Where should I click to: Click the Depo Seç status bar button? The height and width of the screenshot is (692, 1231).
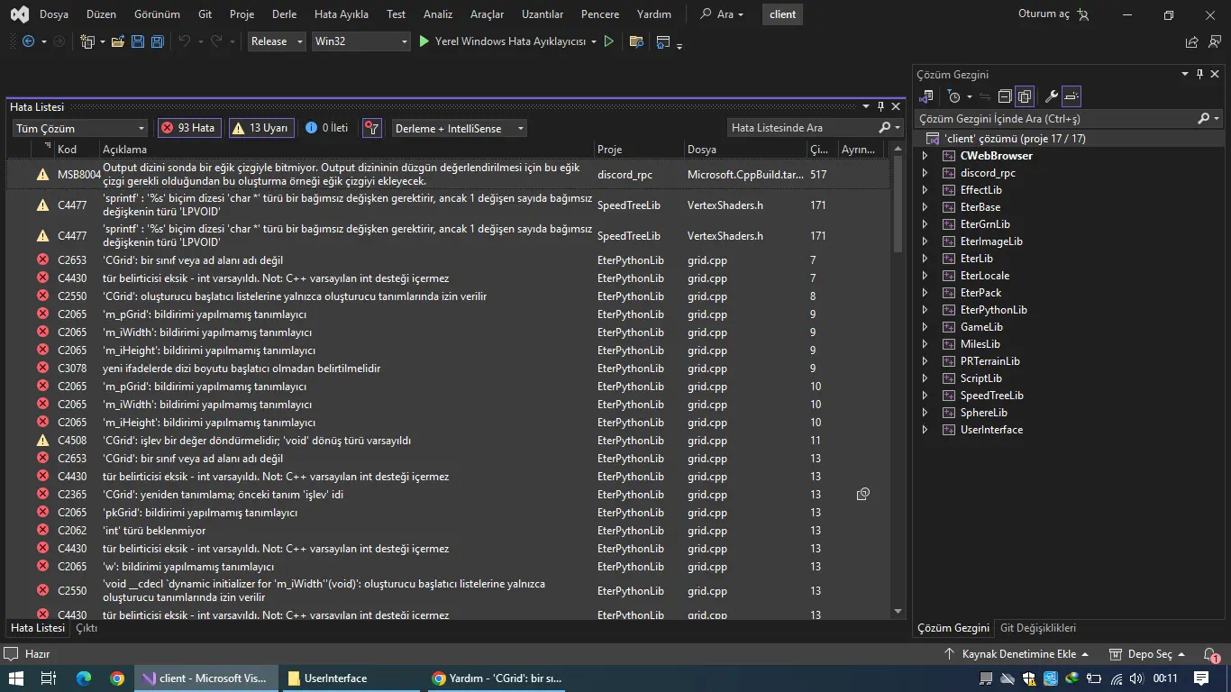click(x=1148, y=654)
